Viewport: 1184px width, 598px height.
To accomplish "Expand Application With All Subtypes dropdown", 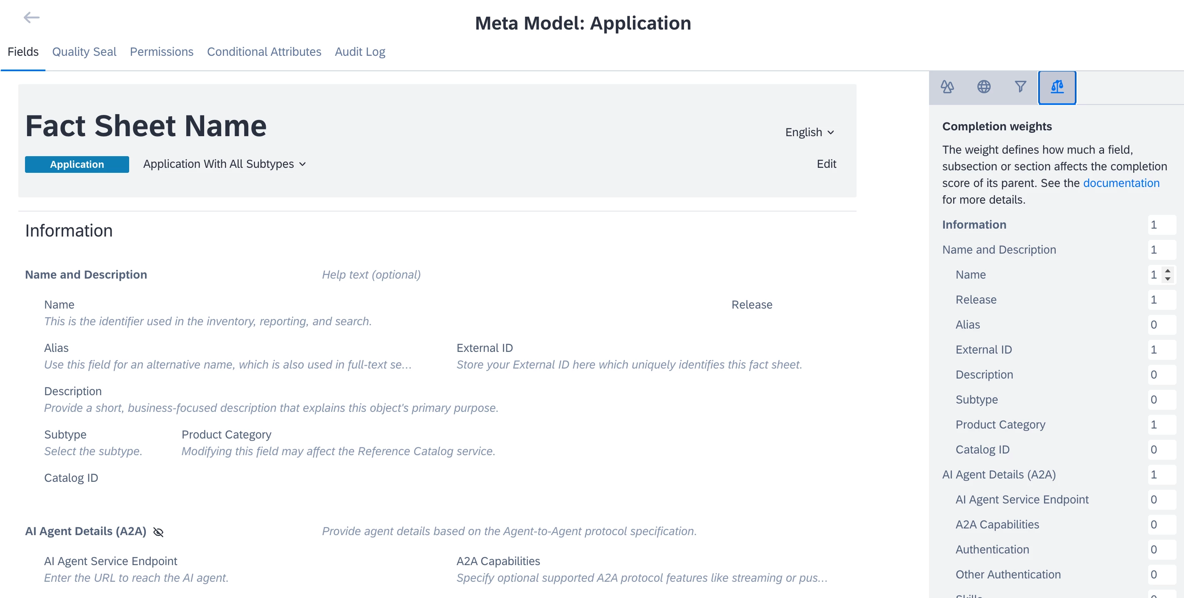I will 224,164.
